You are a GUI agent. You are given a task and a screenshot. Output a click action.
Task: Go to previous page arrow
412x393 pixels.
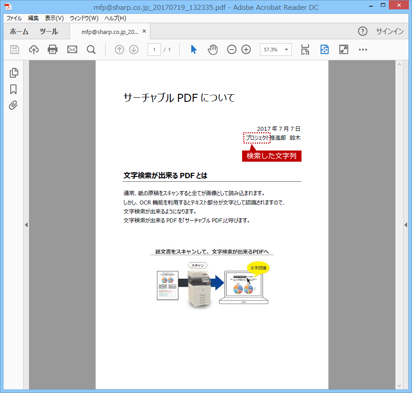tap(119, 50)
